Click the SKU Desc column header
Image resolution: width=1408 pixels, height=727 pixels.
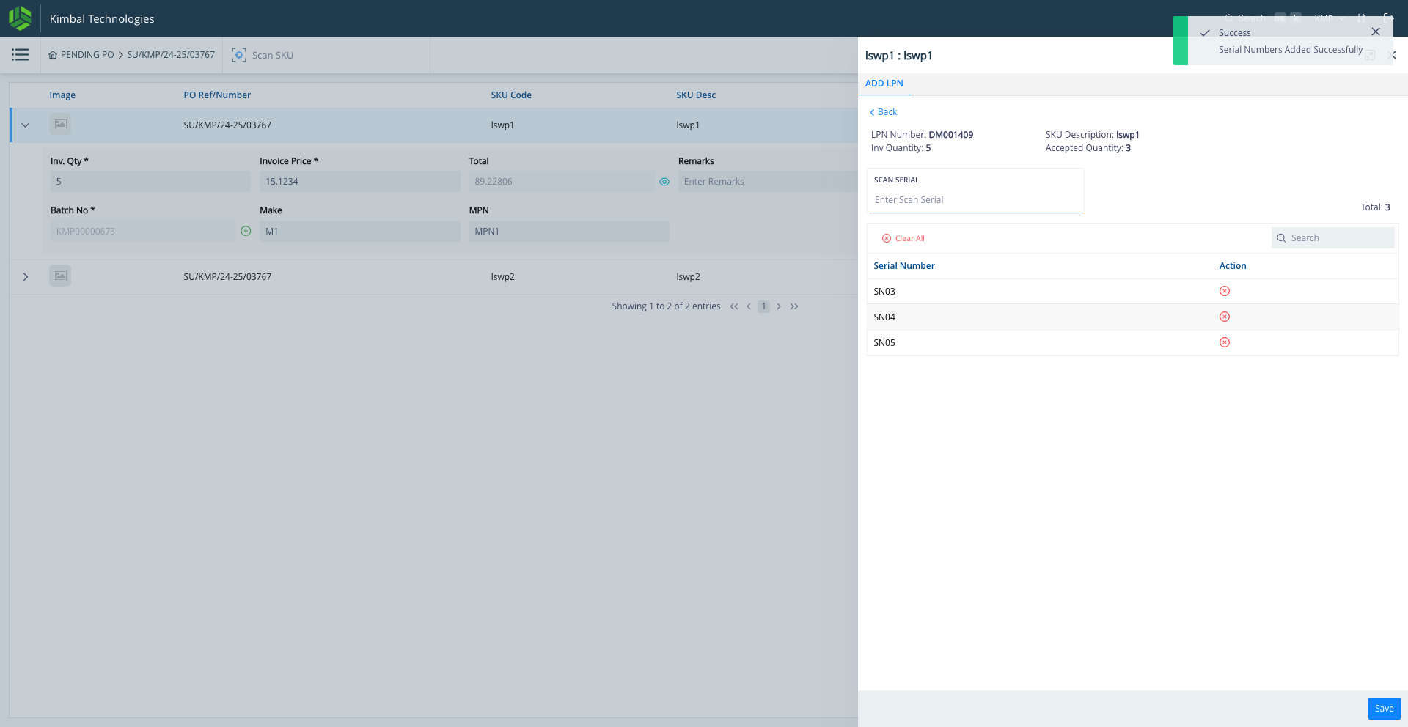[696, 95]
